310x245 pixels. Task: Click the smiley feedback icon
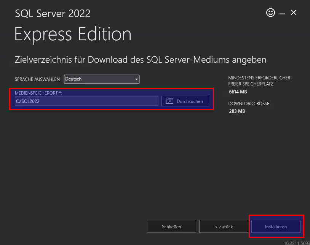pyautogui.click(x=270, y=13)
